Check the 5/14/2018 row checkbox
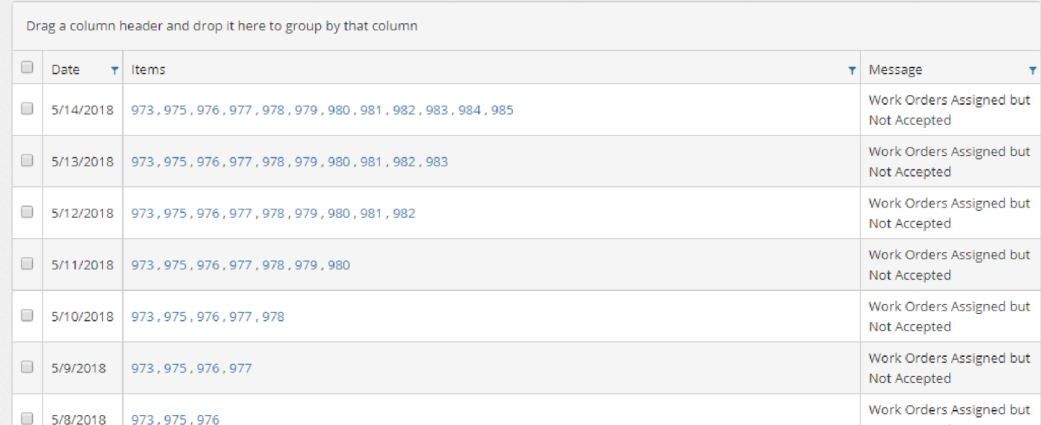Image resolution: width=1041 pixels, height=425 pixels. [x=27, y=109]
